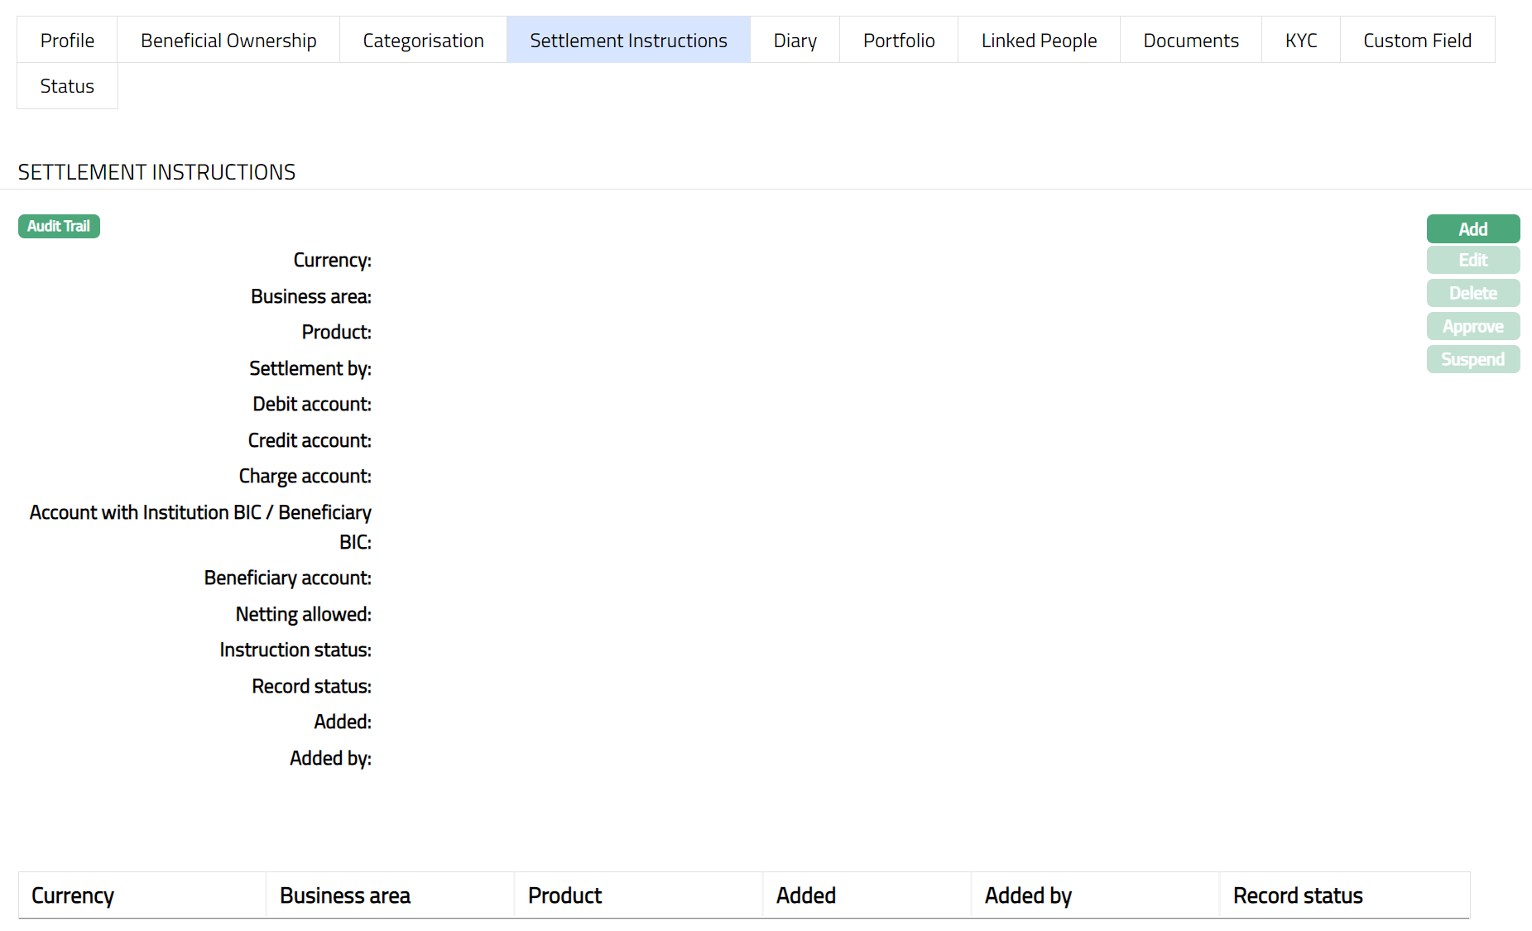Hit the Suspend button
Image resolution: width=1532 pixels, height=931 pixels.
(x=1472, y=360)
